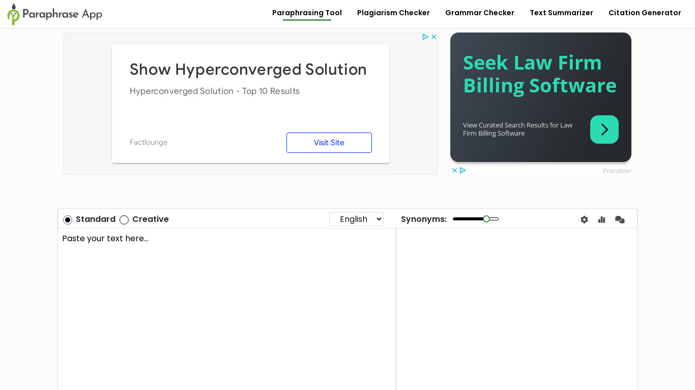Open the settings gear icon
Screen dimensions: 695x390
point(584,219)
